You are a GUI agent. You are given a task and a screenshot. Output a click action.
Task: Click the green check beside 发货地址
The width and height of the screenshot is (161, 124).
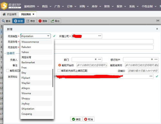(157, 76)
